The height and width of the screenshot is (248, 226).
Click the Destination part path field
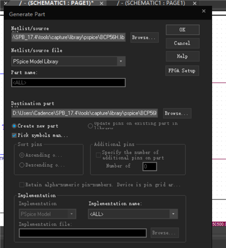[x=85, y=113]
